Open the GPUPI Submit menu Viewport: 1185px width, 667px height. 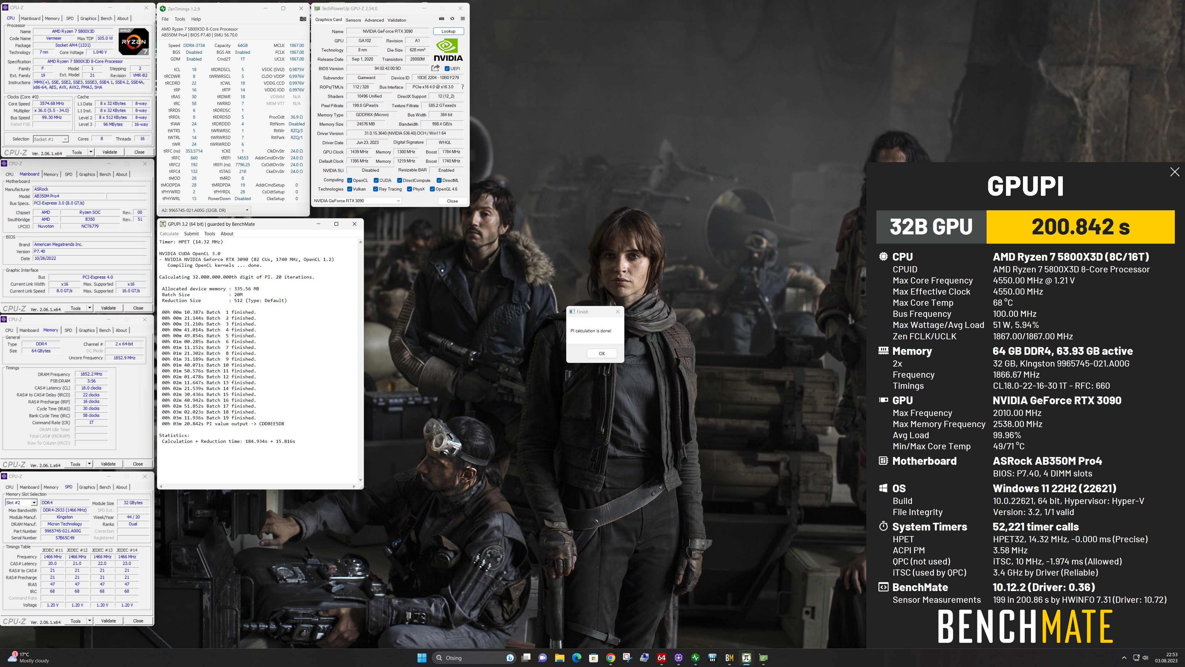point(191,233)
